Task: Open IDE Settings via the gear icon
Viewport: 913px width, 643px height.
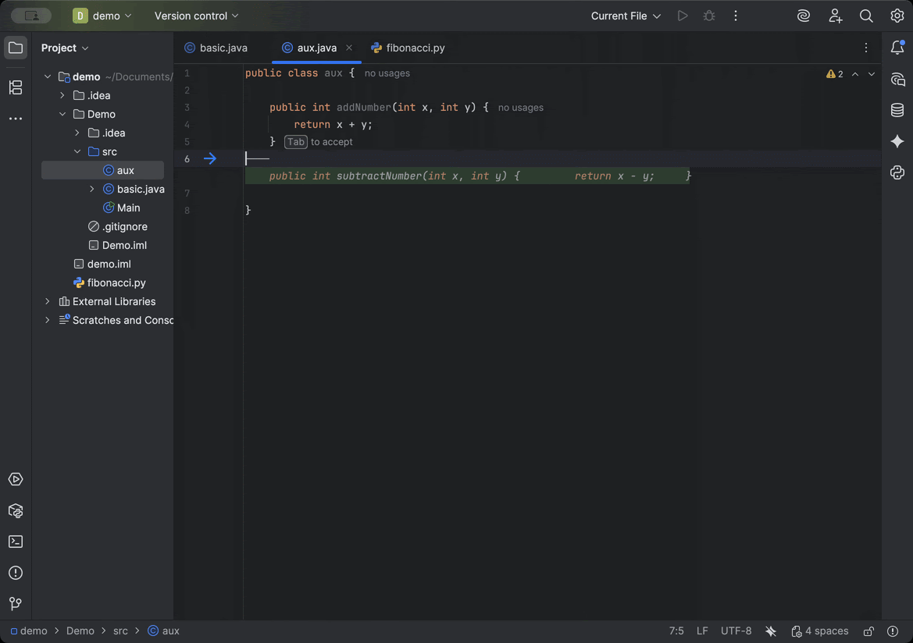Action: pyautogui.click(x=897, y=15)
